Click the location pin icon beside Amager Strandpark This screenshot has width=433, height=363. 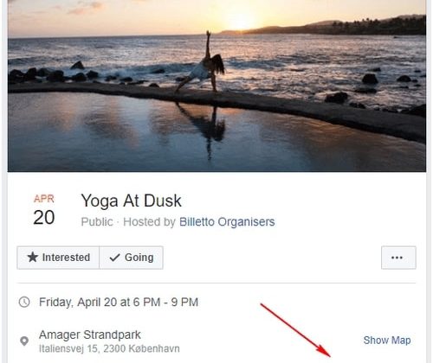click(x=24, y=341)
